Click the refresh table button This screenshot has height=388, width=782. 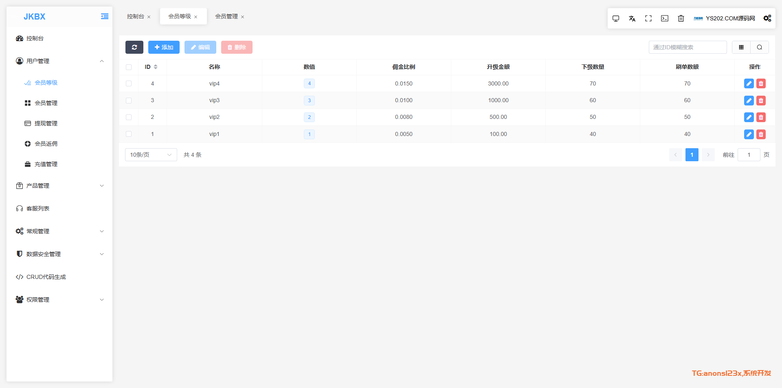click(134, 47)
